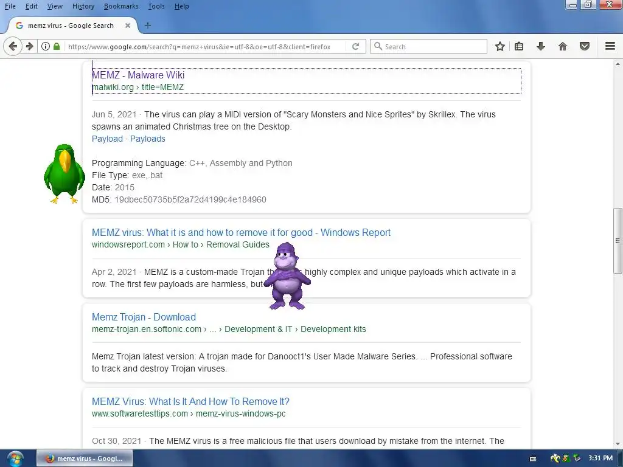Open the File menu
The width and height of the screenshot is (623, 467).
pyautogui.click(x=10, y=6)
